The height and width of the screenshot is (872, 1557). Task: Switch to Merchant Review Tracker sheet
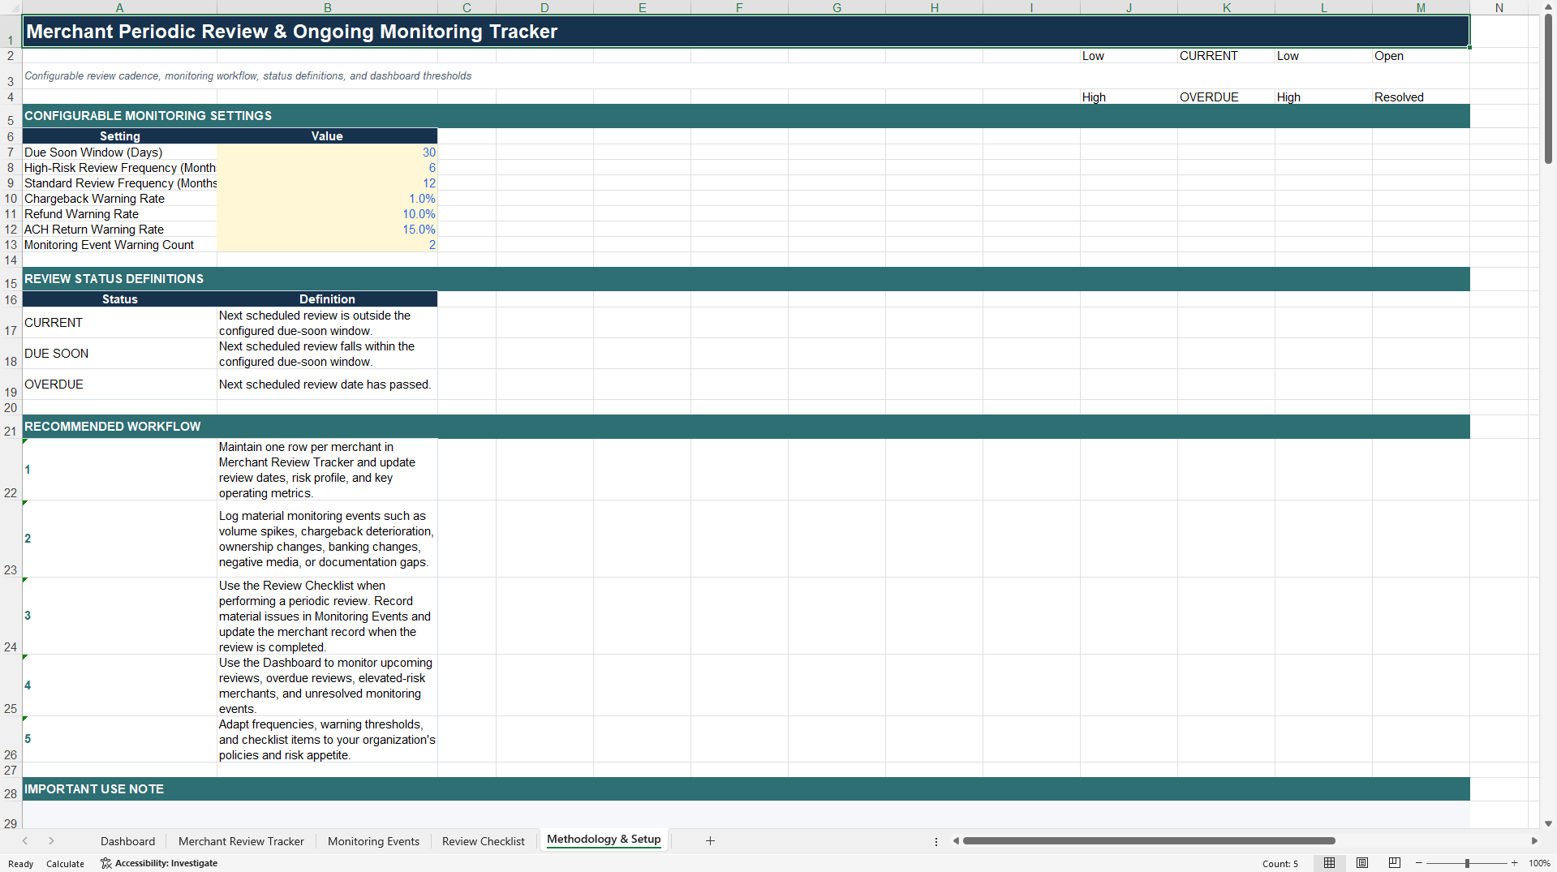click(x=241, y=841)
